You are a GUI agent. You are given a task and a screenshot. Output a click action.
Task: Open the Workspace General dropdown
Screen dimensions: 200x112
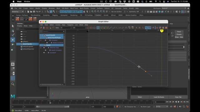click(174, 8)
